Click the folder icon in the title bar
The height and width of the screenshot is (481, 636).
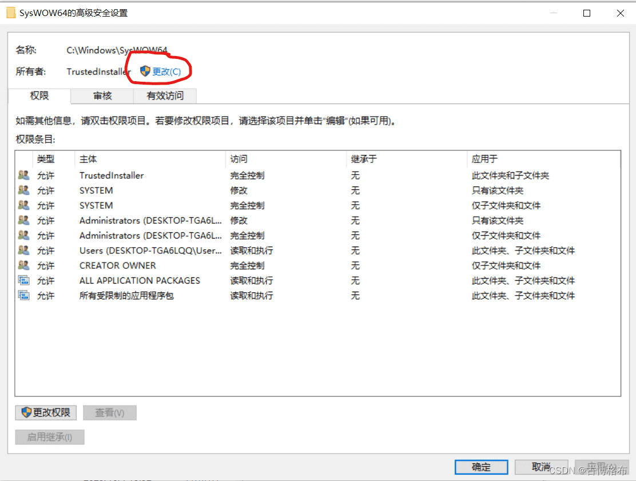coord(11,13)
